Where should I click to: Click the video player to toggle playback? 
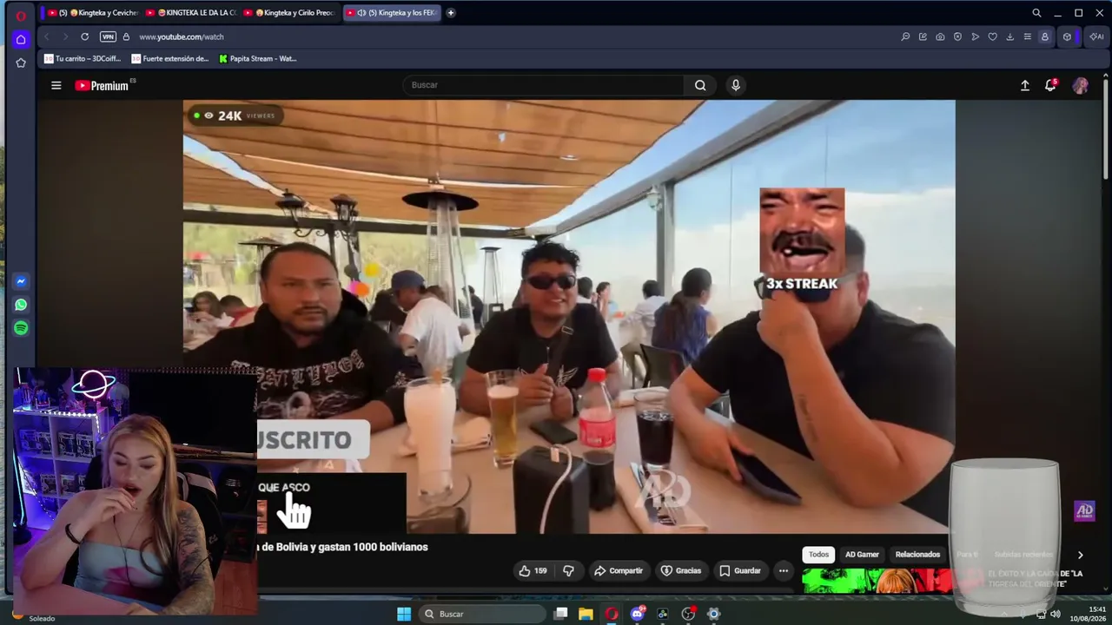click(569, 317)
